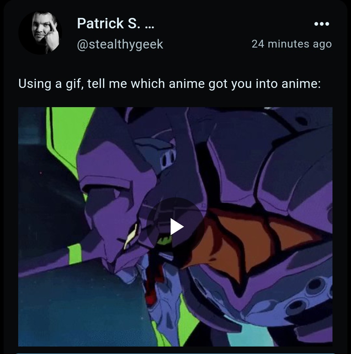Open the post via '24 minutes ago' timestamp
351x354 pixels.
tap(292, 44)
